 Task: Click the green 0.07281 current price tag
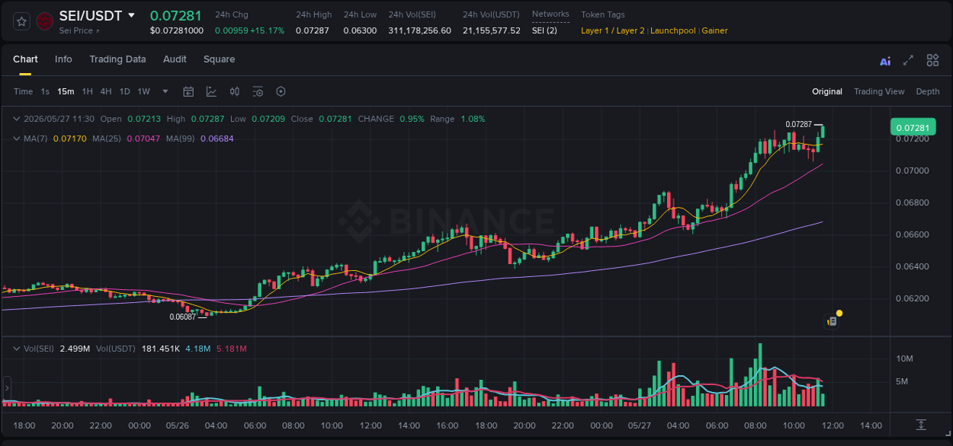point(913,127)
